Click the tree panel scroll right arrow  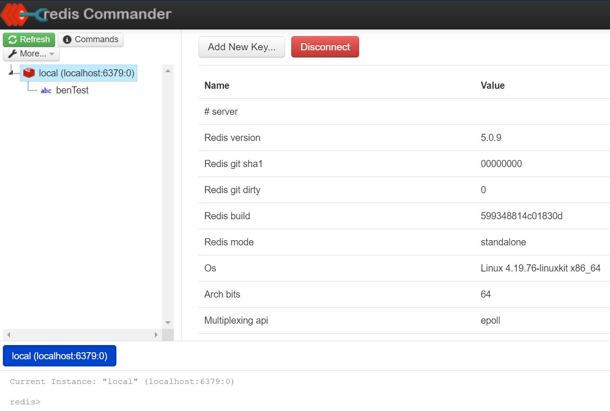(x=156, y=335)
